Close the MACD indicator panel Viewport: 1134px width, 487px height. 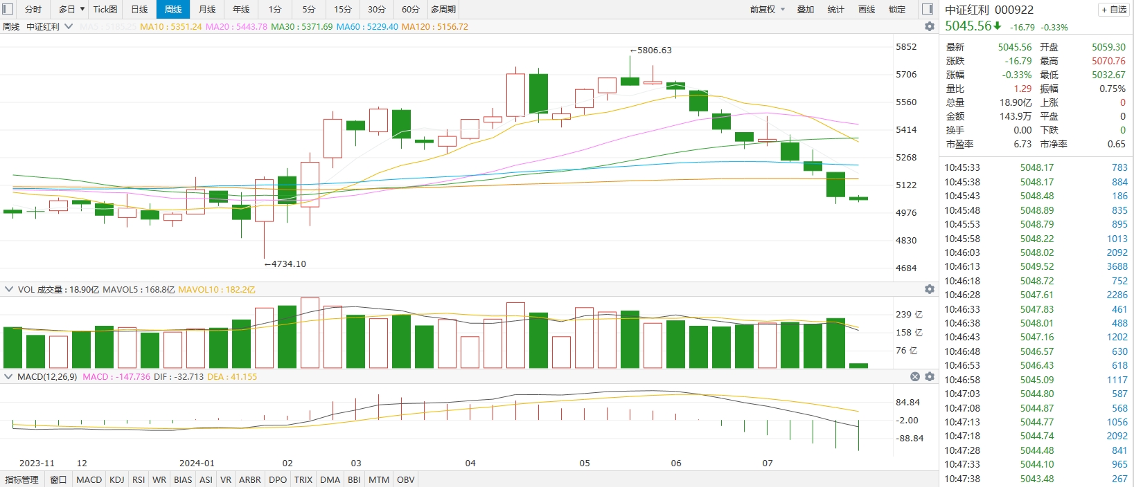pyautogui.click(x=915, y=377)
